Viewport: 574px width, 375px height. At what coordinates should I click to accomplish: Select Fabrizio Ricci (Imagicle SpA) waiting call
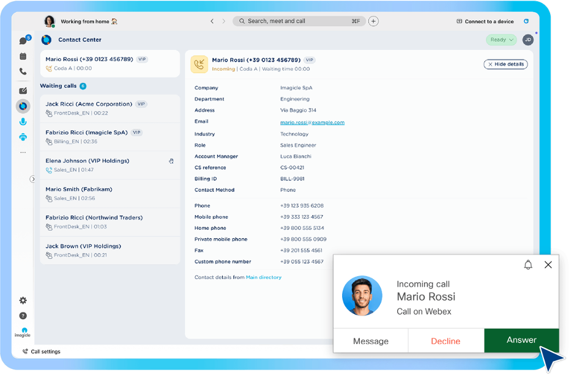tap(110, 137)
